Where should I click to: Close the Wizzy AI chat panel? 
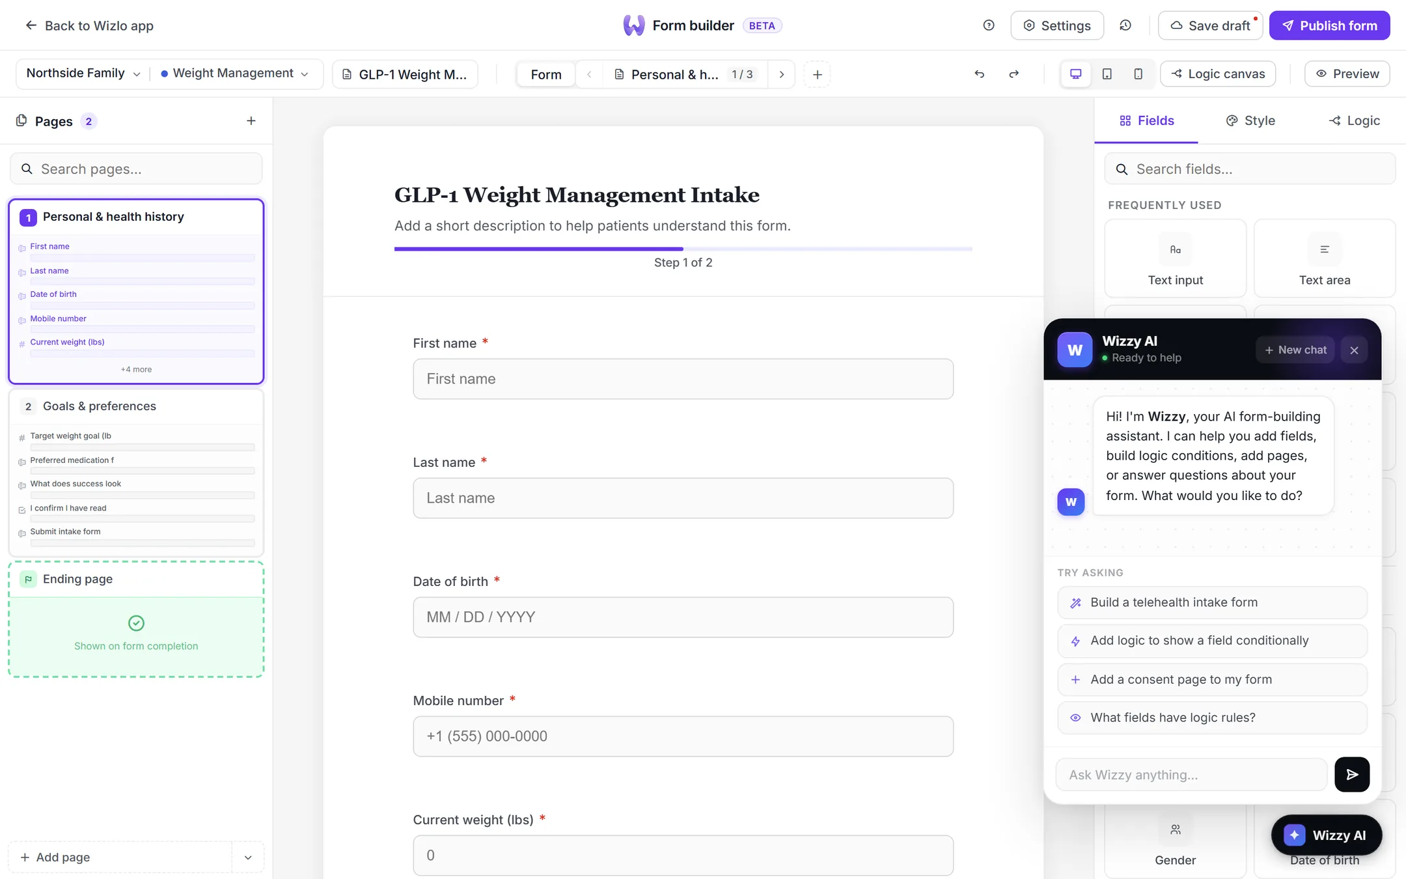(x=1354, y=350)
